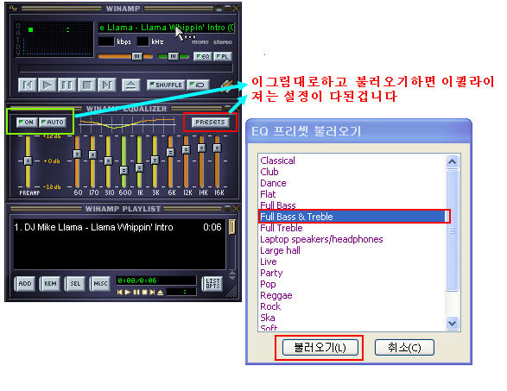Select DJ Mike Llama track in playlist

[x=118, y=227]
